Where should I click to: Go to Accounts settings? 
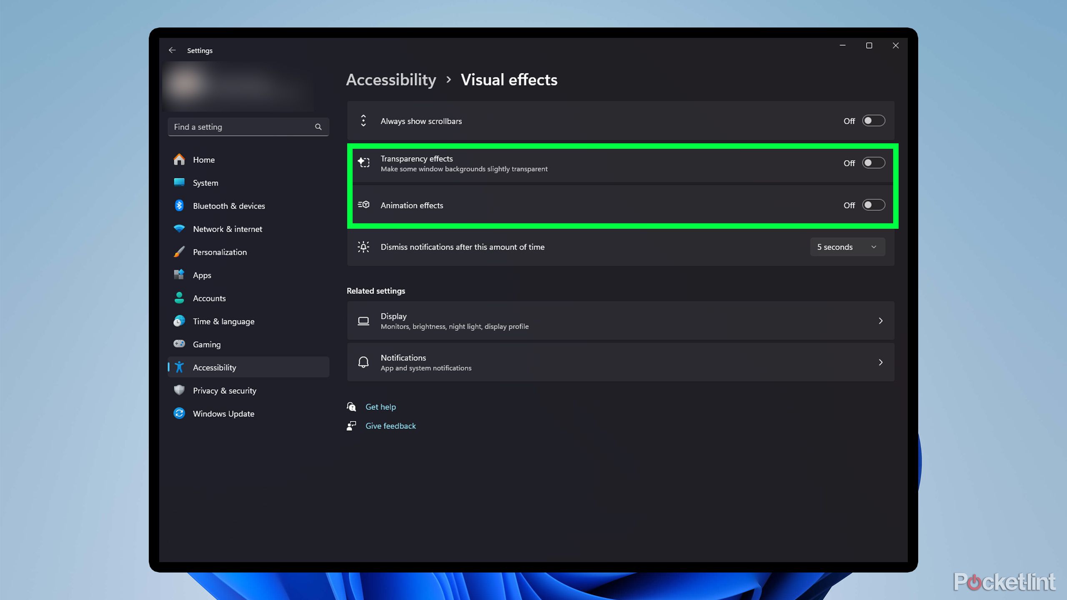click(x=248, y=298)
